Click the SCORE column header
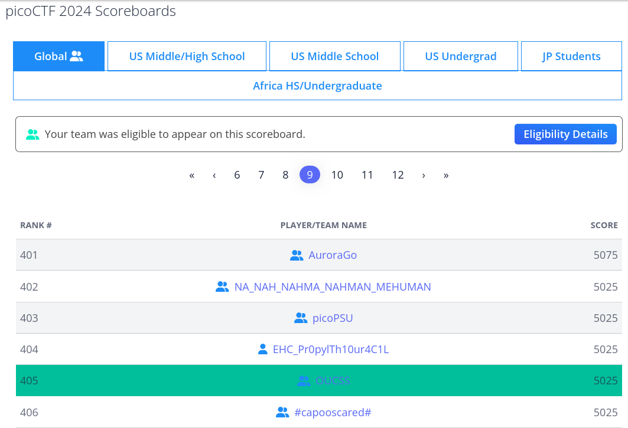Screen dimensions: 628x428 click(x=604, y=225)
